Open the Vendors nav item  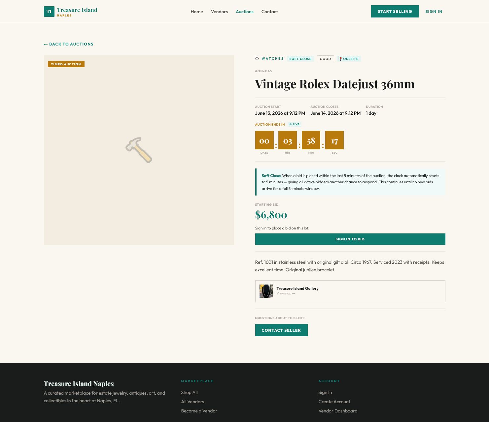[219, 12]
